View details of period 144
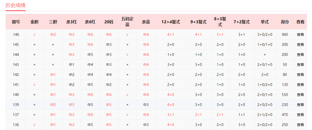 300,55
